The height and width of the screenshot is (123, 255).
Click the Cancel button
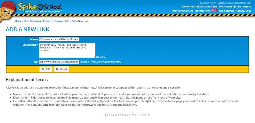click(x=61, y=69)
